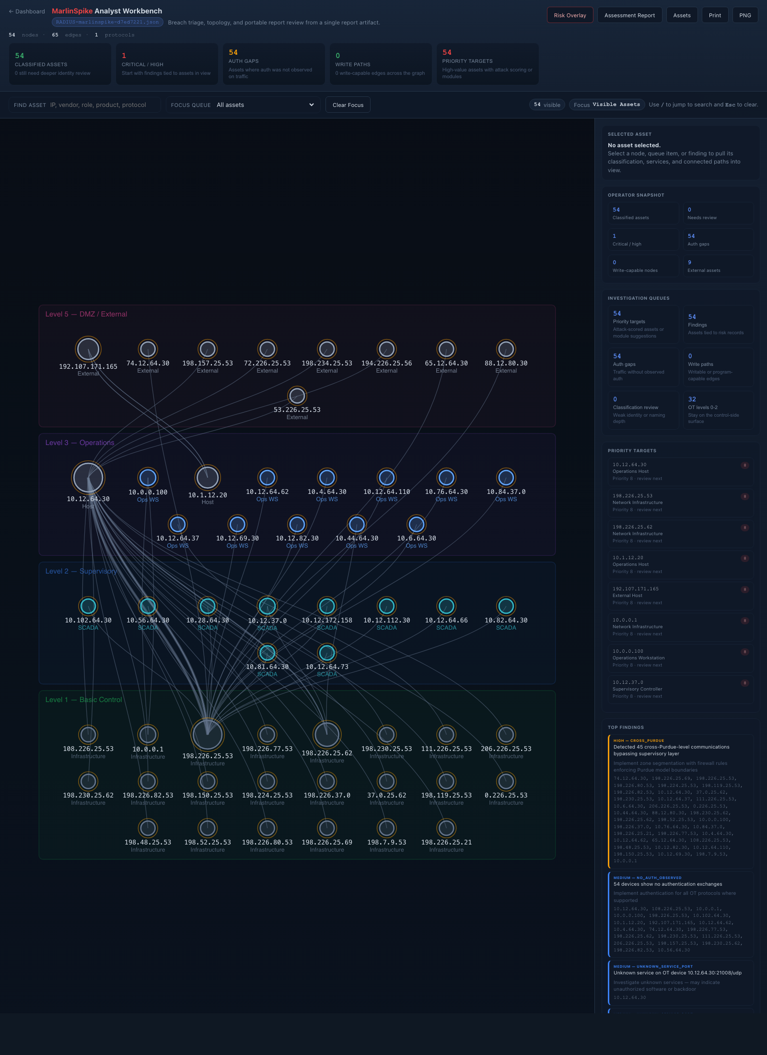Select the 10.102.64.30 SCADA node
This screenshot has height=1055, width=767.
click(88, 606)
